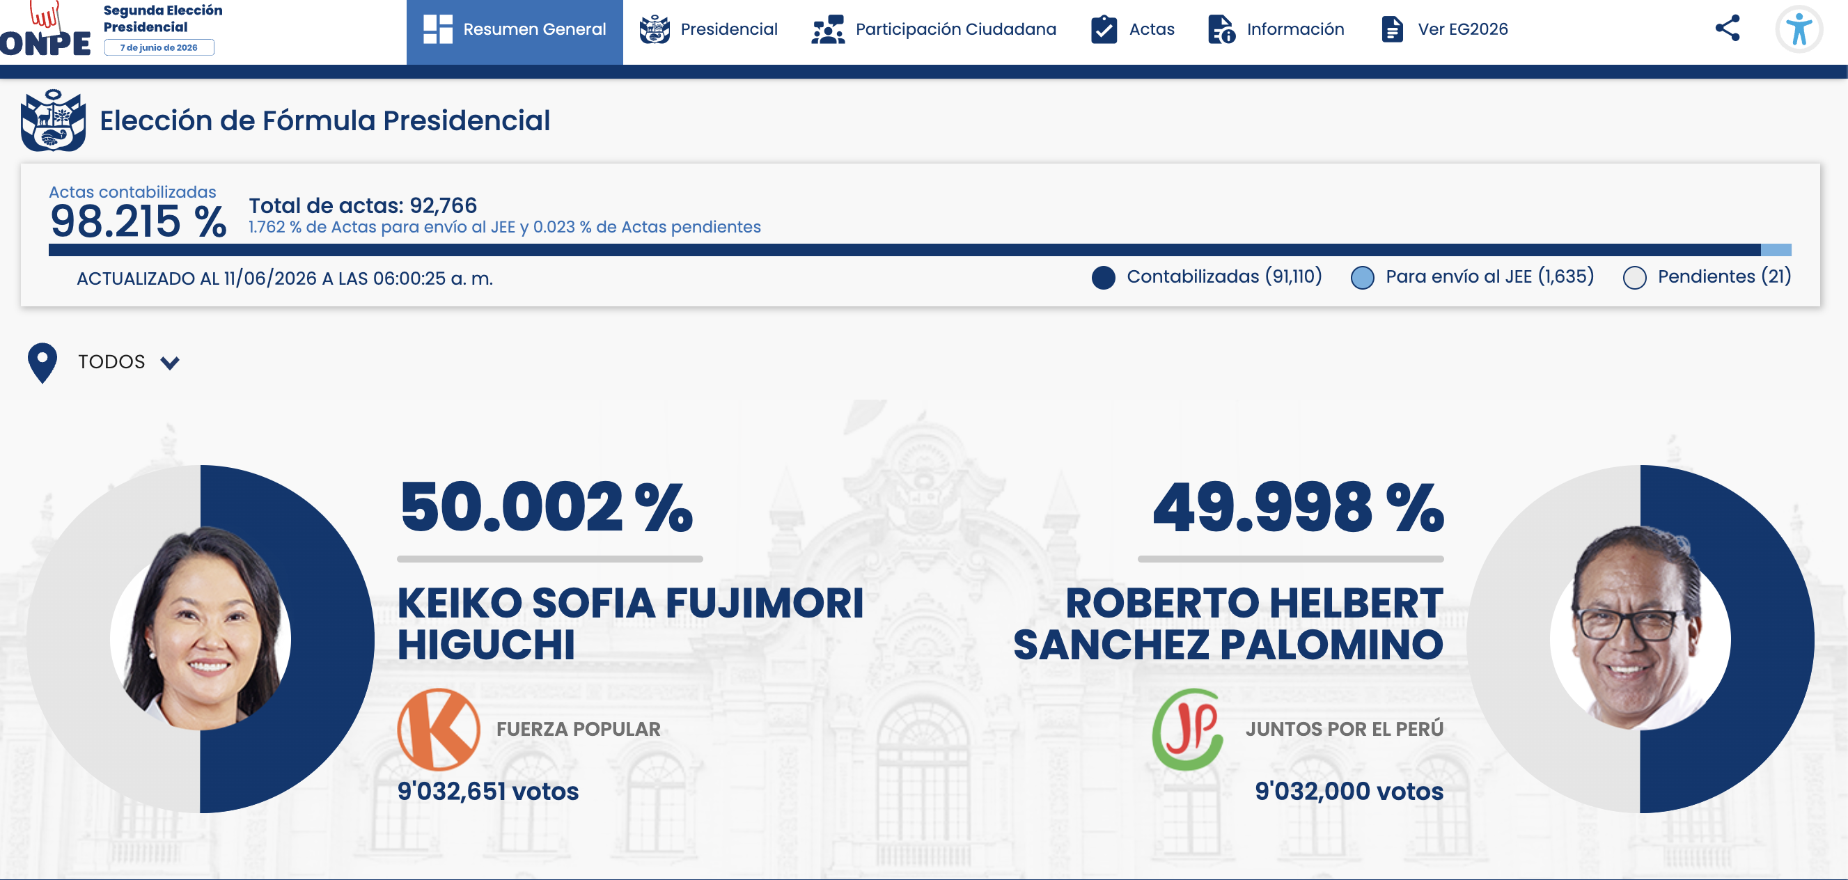Click the Contabilizadas dark blue legend dot
Image resolution: width=1848 pixels, height=880 pixels.
(x=1104, y=278)
